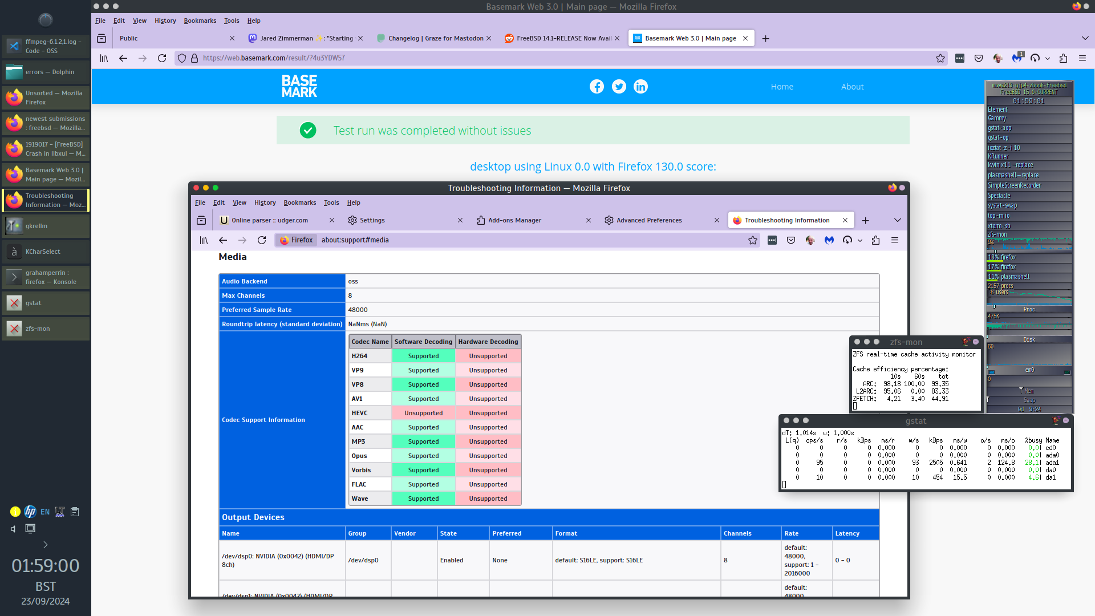Screen dimensions: 1095x616
Task: Click HP icon in system tray
Action: tap(30, 512)
